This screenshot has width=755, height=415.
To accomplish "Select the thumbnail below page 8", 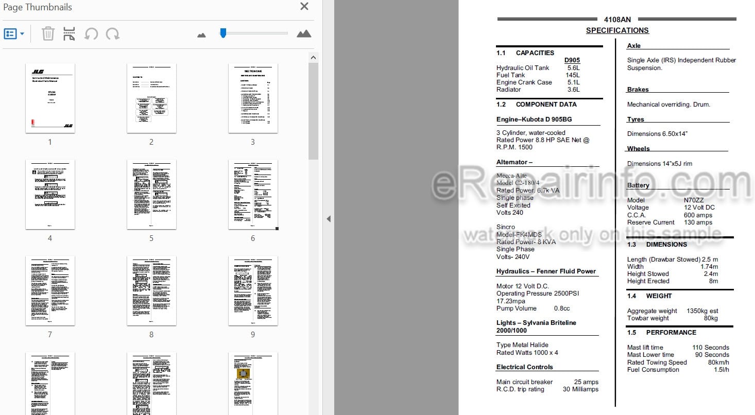I will click(151, 384).
